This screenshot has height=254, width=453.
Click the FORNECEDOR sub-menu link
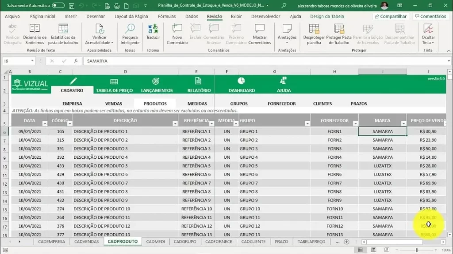pyautogui.click(x=282, y=104)
